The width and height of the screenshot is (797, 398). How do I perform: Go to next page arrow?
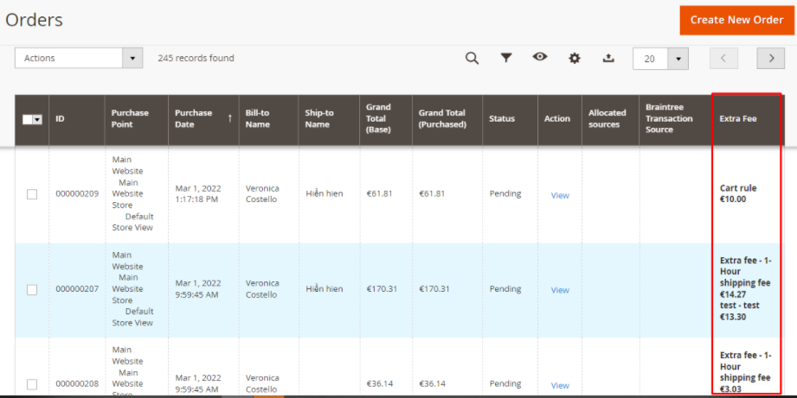pos(770,58)
